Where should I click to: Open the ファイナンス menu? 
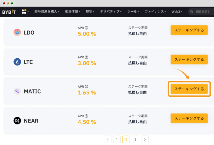(155, 12)
